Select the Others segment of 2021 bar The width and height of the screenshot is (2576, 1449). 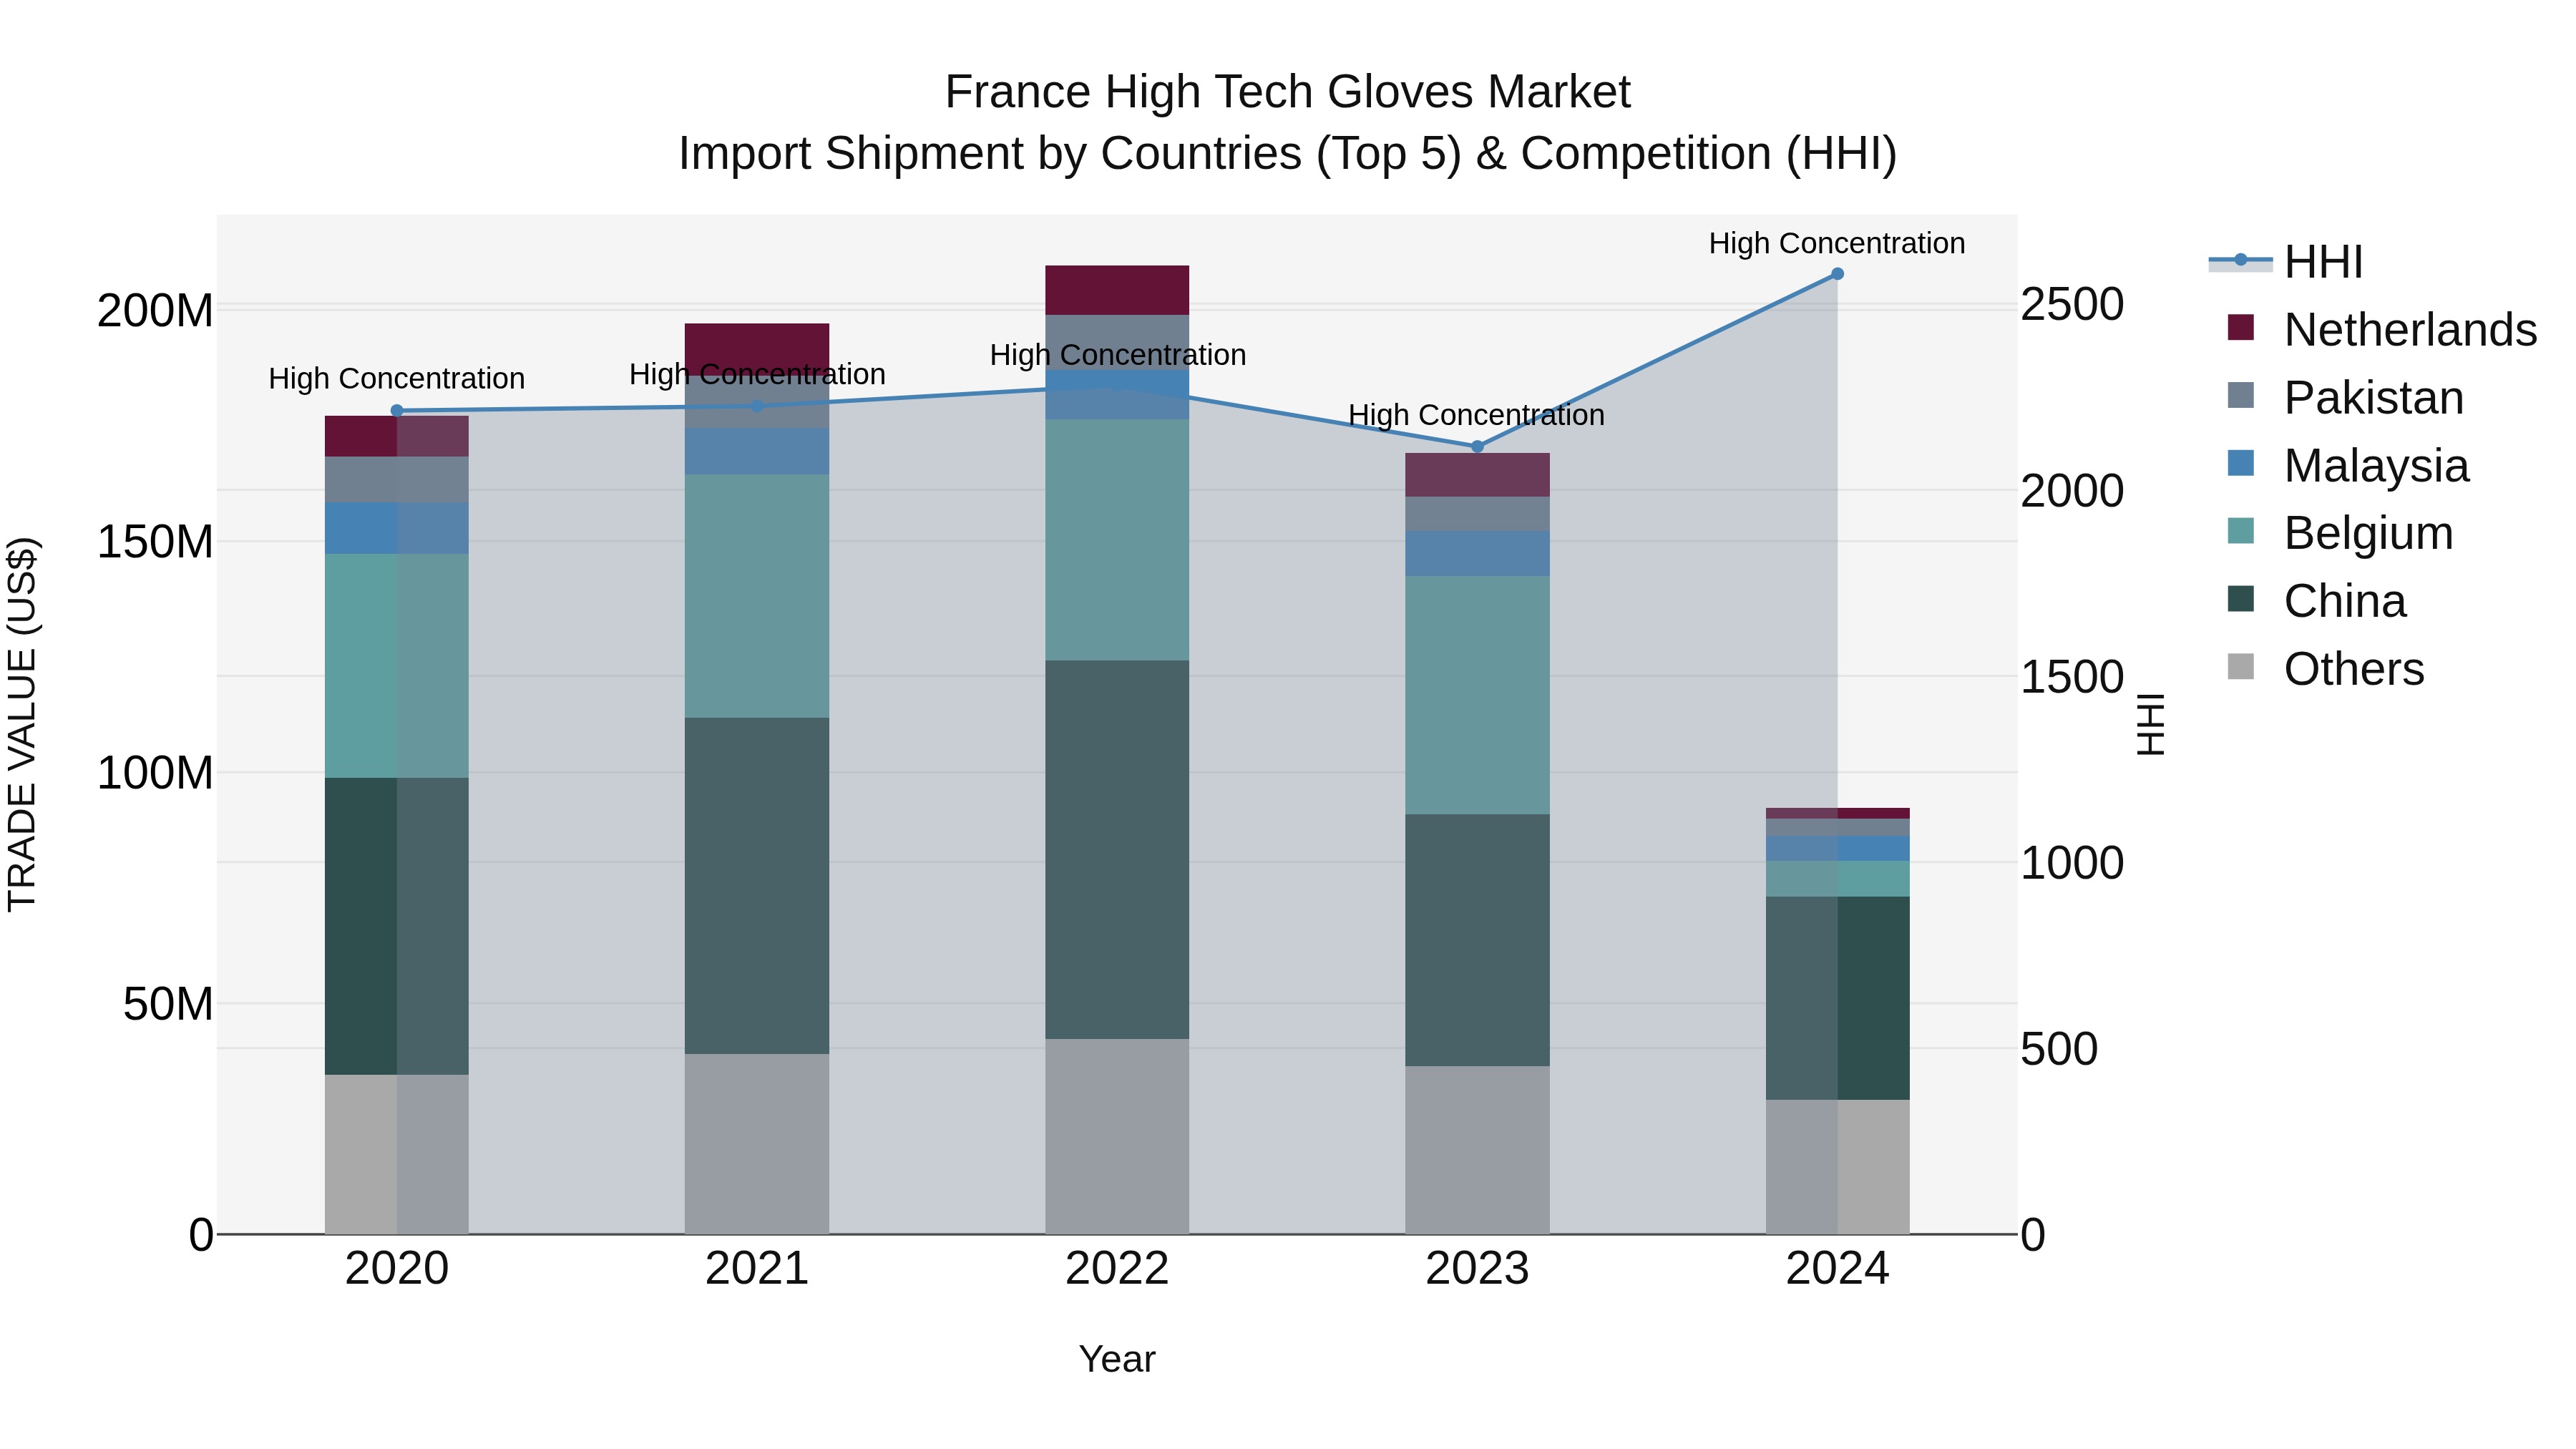coord(757,1144)
